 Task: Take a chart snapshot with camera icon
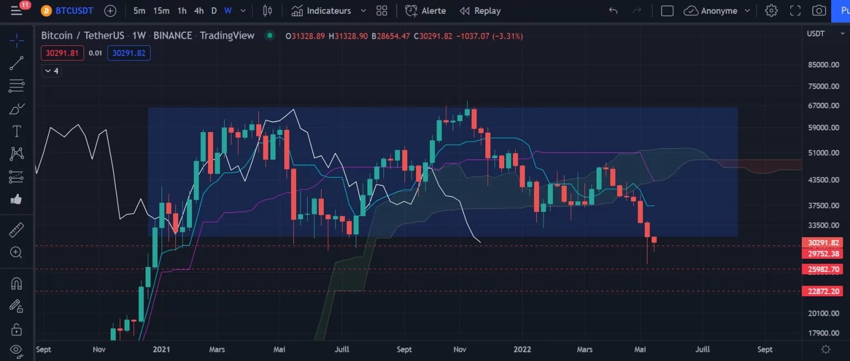pos(819,11)
